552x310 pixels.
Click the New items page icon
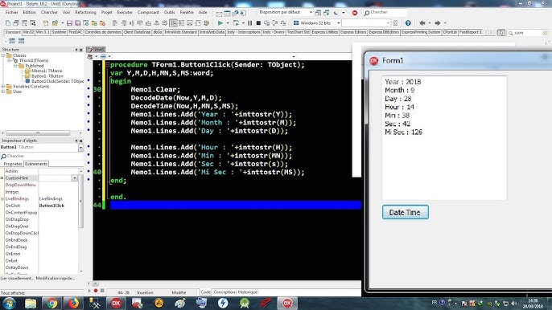8,23
